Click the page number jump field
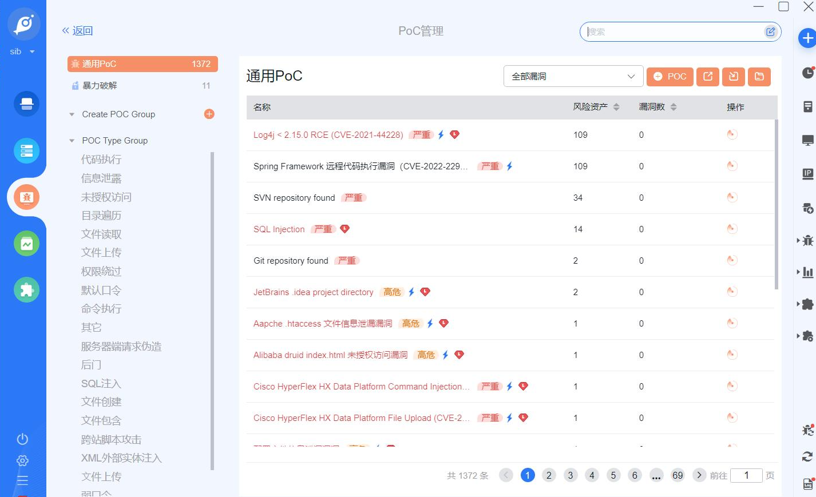This screenshot has height=497, width=816. (746, 475)
